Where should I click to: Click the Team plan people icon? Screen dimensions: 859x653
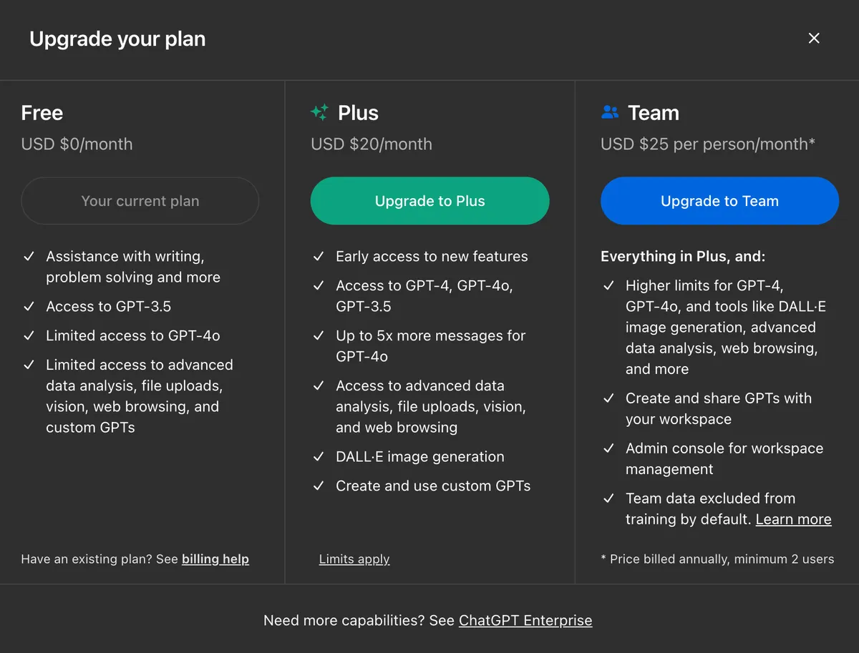coord(609,112)
